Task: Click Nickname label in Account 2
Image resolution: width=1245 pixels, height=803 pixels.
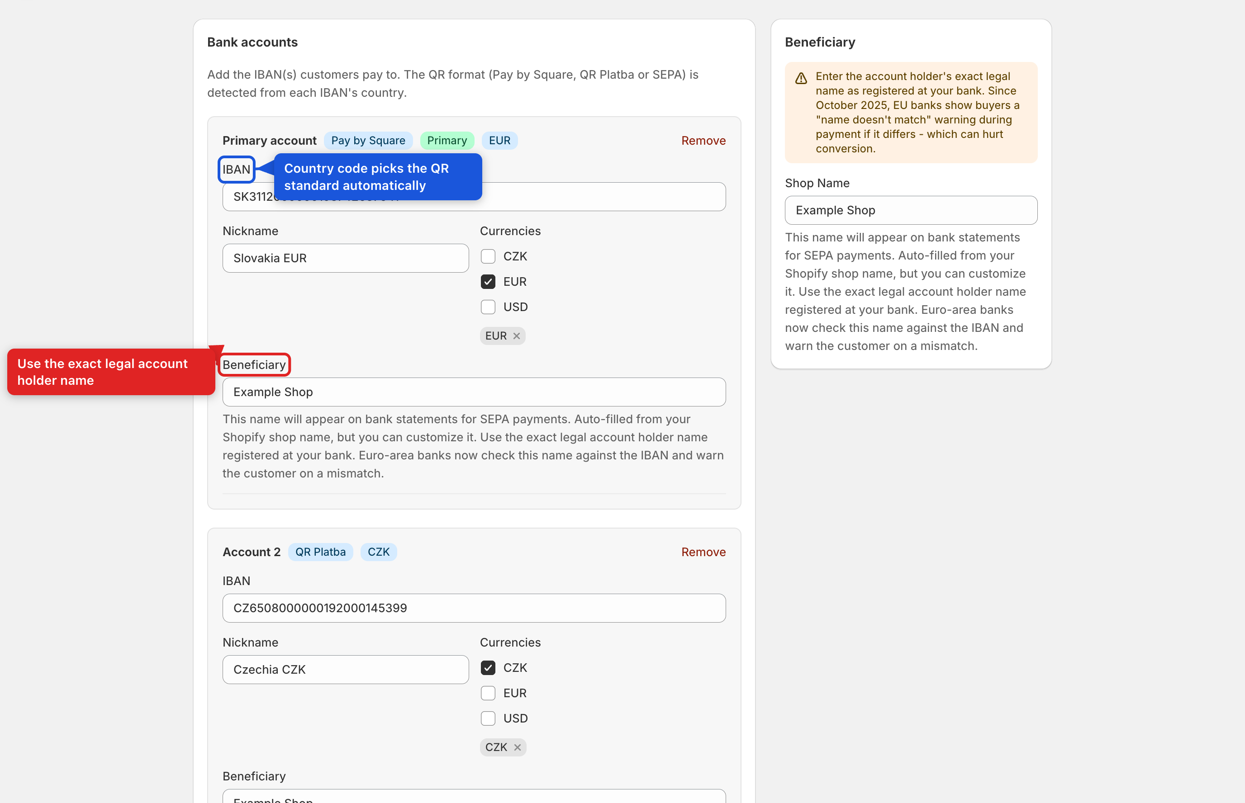Action: point(250,642)
